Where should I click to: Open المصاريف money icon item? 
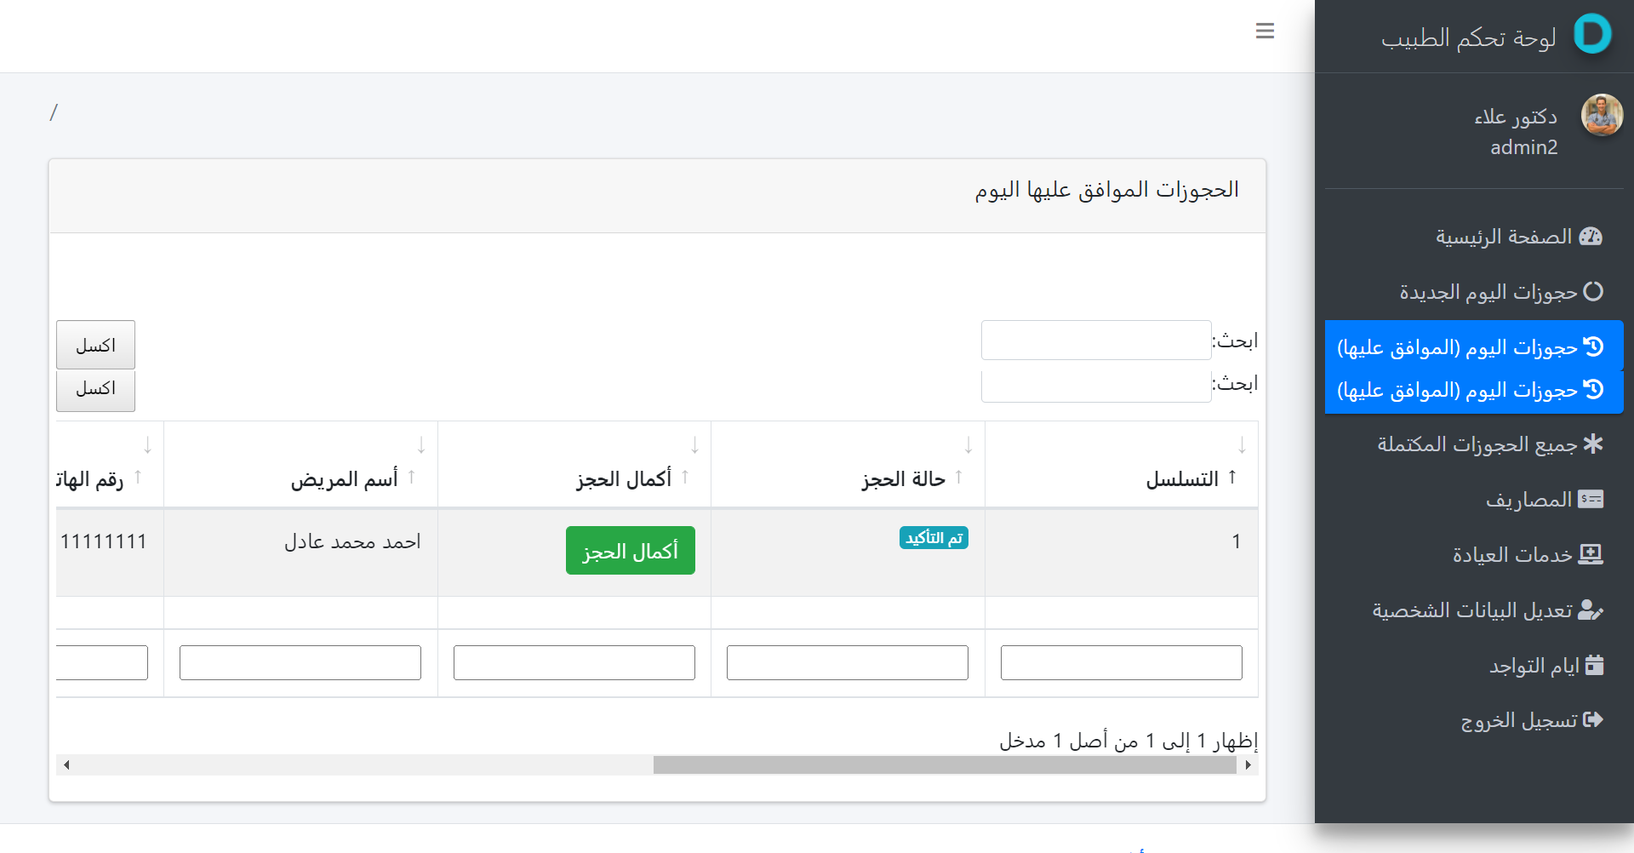point(1591,500)
